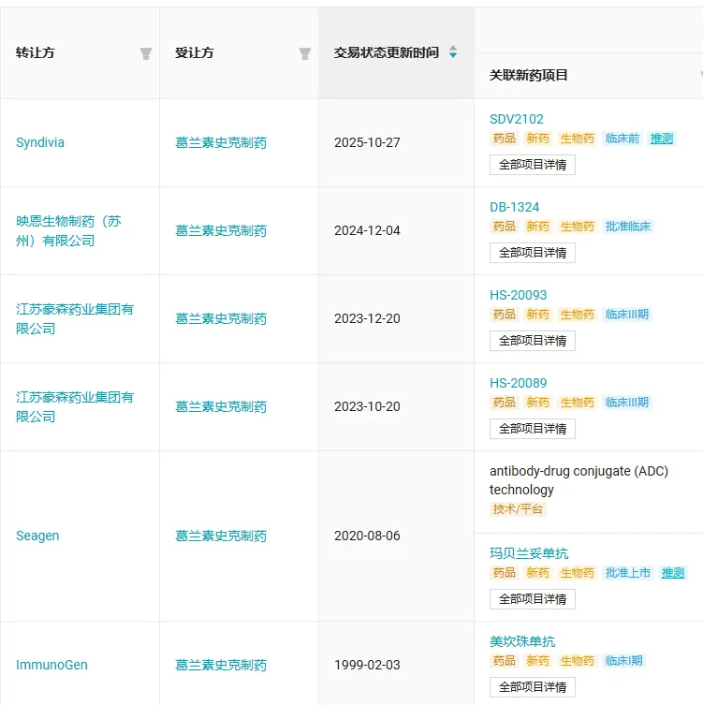
Task: Click 技术/平台 tag under ADC technology
Action: coord(518,509)
